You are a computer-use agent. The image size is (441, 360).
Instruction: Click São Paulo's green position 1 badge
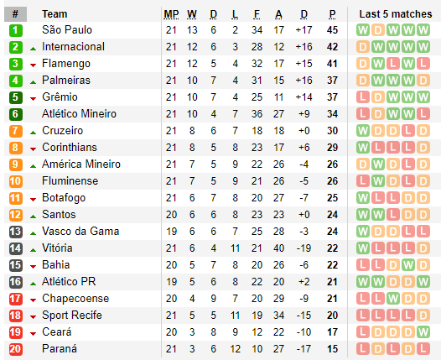[x=15, y=30]
